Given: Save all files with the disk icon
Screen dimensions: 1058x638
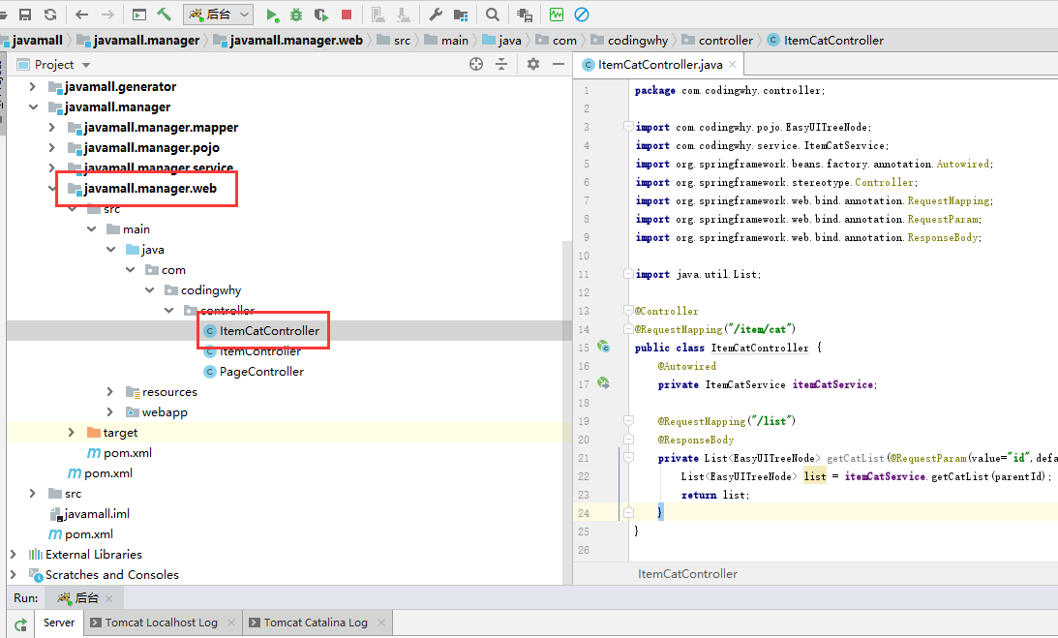Looking at the screenshot, I should click(26, 15).
